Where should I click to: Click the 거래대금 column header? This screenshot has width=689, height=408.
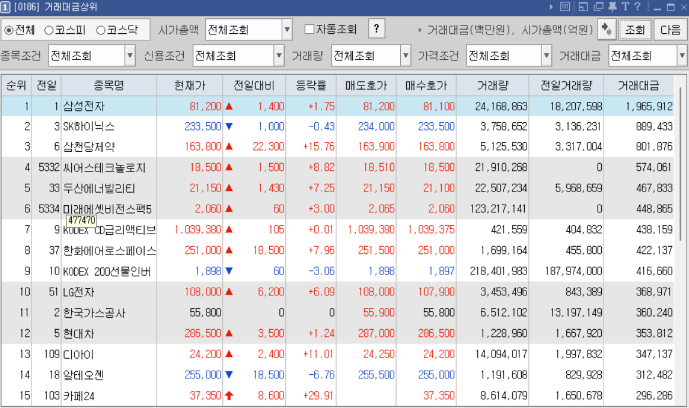pyautogui.click(x=639, y=85)
